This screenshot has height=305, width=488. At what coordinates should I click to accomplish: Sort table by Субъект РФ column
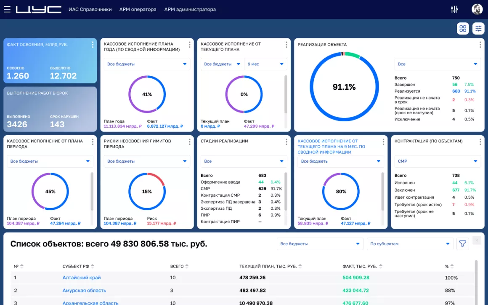click(93, 266)
